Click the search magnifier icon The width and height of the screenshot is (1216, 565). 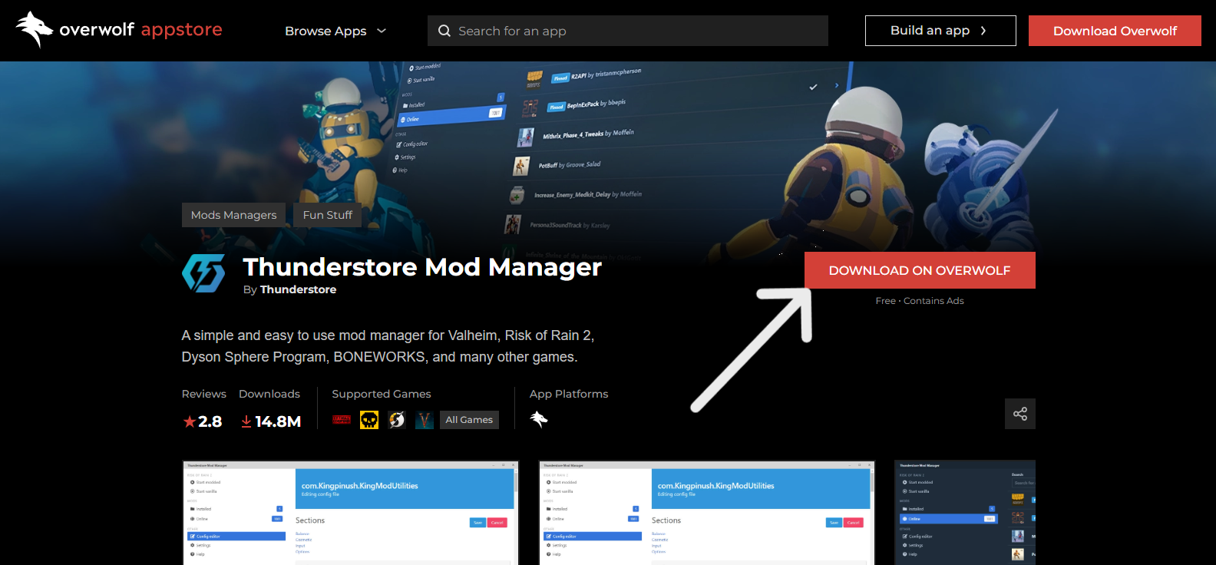[444, 31]
